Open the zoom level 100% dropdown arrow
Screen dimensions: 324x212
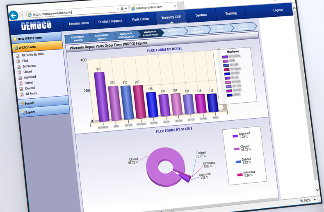(315, 201)
